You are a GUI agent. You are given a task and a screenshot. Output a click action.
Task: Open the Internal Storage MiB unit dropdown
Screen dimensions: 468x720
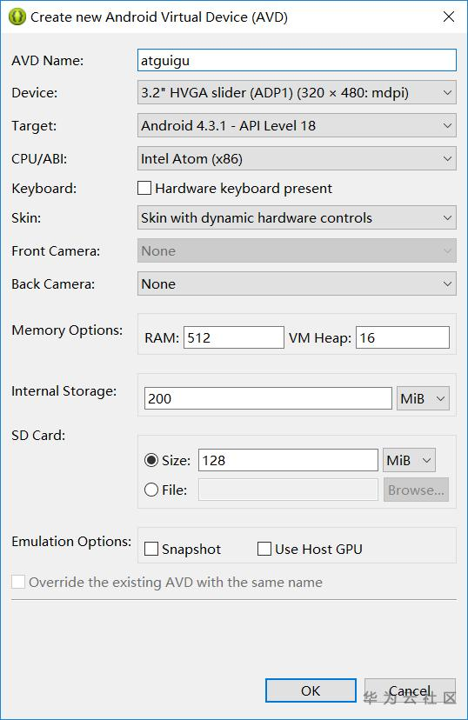point(423,398)
